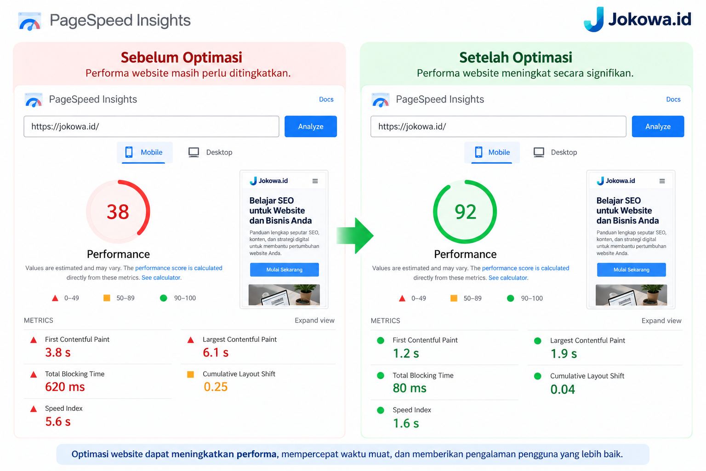Switch to the Desktop tab in the Sebelum Optimasi panel
The width and height of the screenshot is (706, 471).
click(211, 153)
